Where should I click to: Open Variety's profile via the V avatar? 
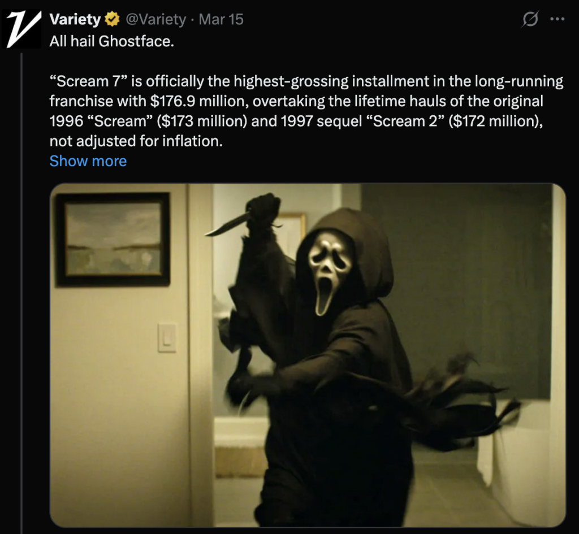pos(22,29)
